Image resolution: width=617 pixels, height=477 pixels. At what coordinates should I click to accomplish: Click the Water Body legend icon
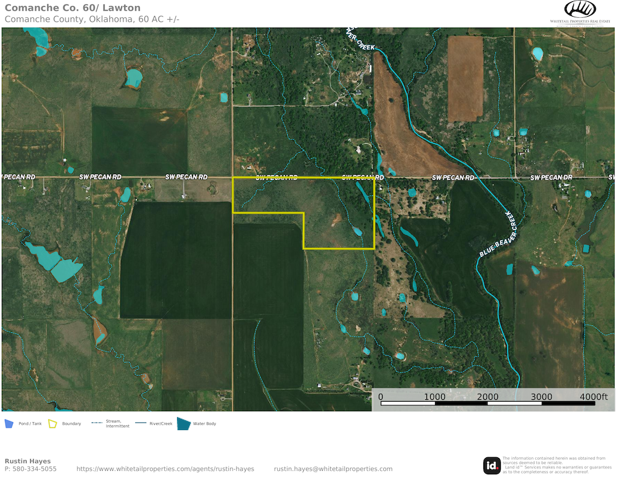click(x=184, y=423)
